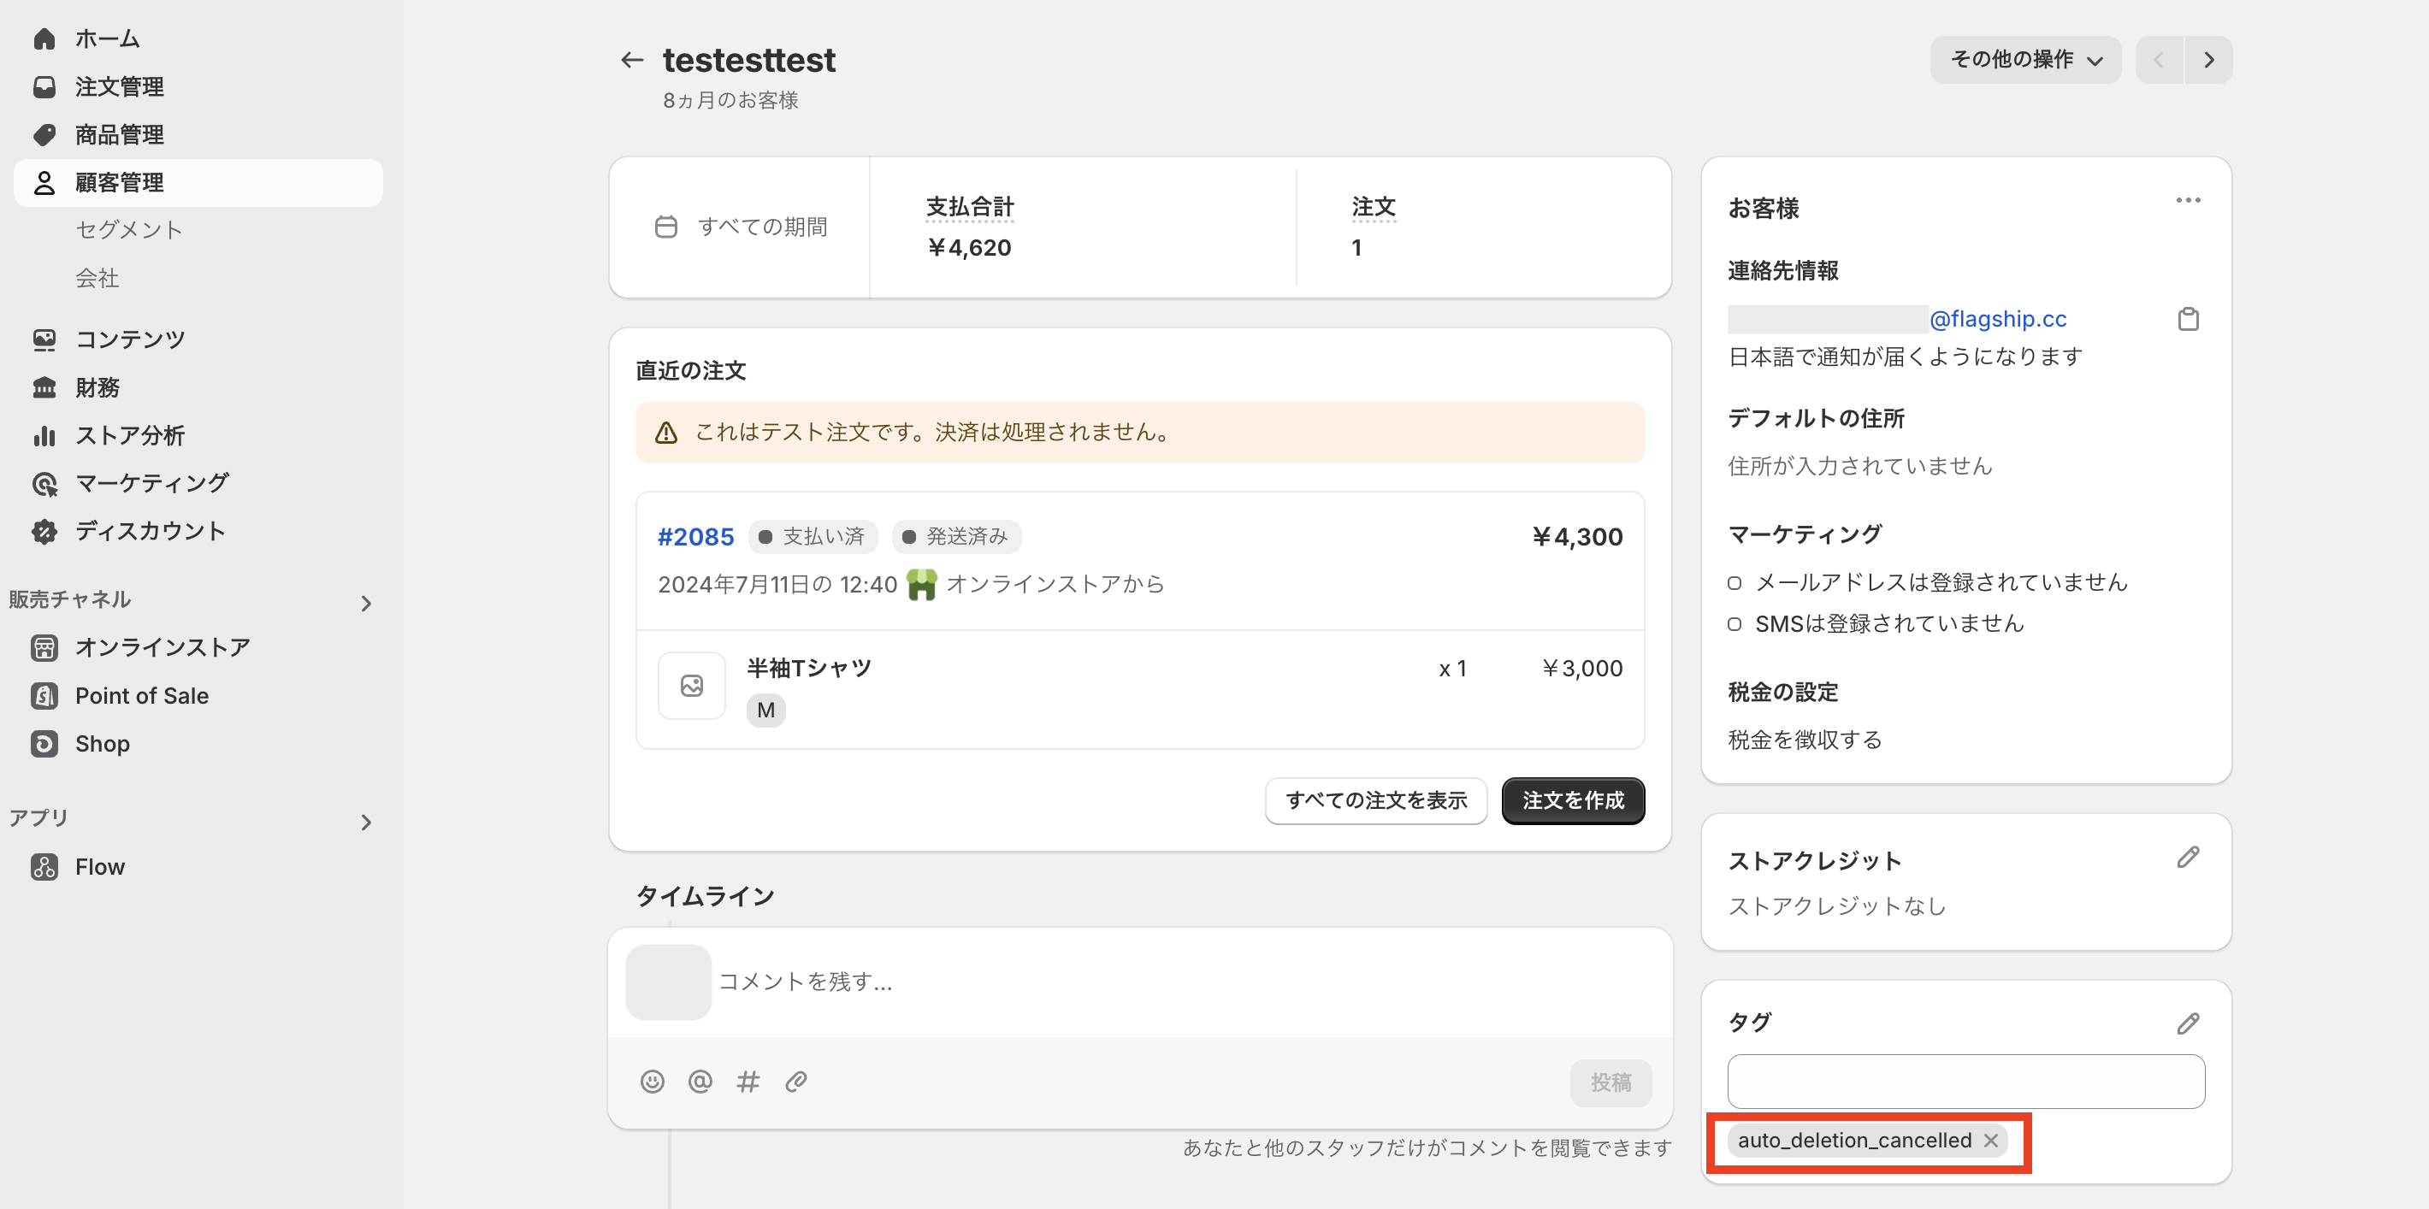The image size is (2429, 1209).
Task: Open order #2085 link
Action: (x=695, y=537)
